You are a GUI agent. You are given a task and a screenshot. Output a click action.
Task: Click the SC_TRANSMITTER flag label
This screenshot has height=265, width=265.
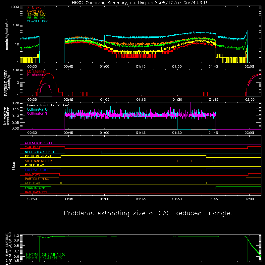(38, 161)
